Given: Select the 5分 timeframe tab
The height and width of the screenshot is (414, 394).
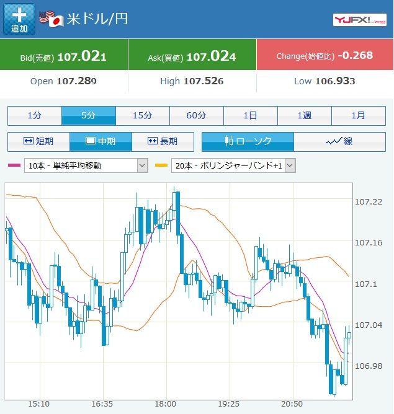Looking at the screenshot, I should click(89, 116).
